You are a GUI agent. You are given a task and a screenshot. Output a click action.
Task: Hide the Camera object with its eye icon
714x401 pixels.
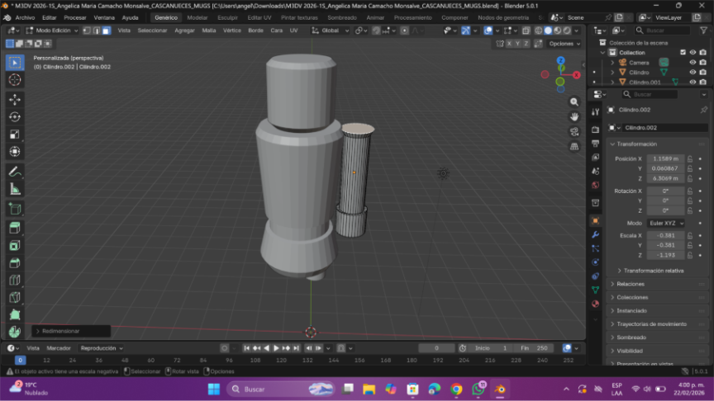(693, 62)
